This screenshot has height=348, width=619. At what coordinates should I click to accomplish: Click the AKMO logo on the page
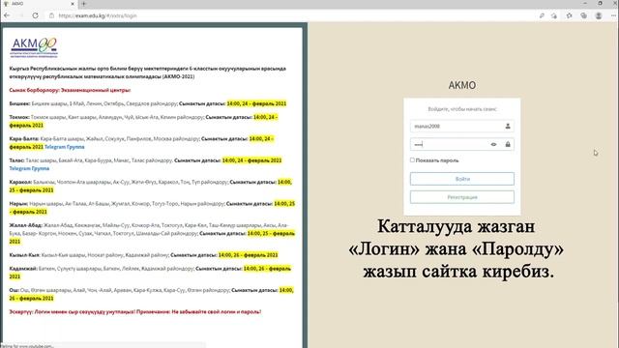point(34,47)
